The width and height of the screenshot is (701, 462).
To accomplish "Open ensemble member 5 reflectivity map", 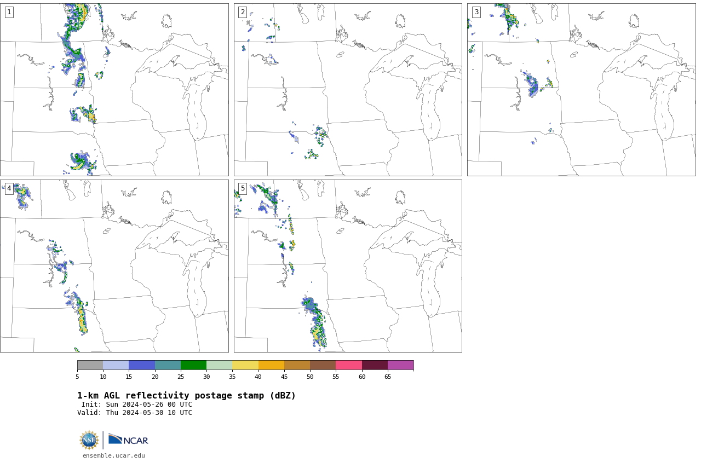I will [348, 266].
